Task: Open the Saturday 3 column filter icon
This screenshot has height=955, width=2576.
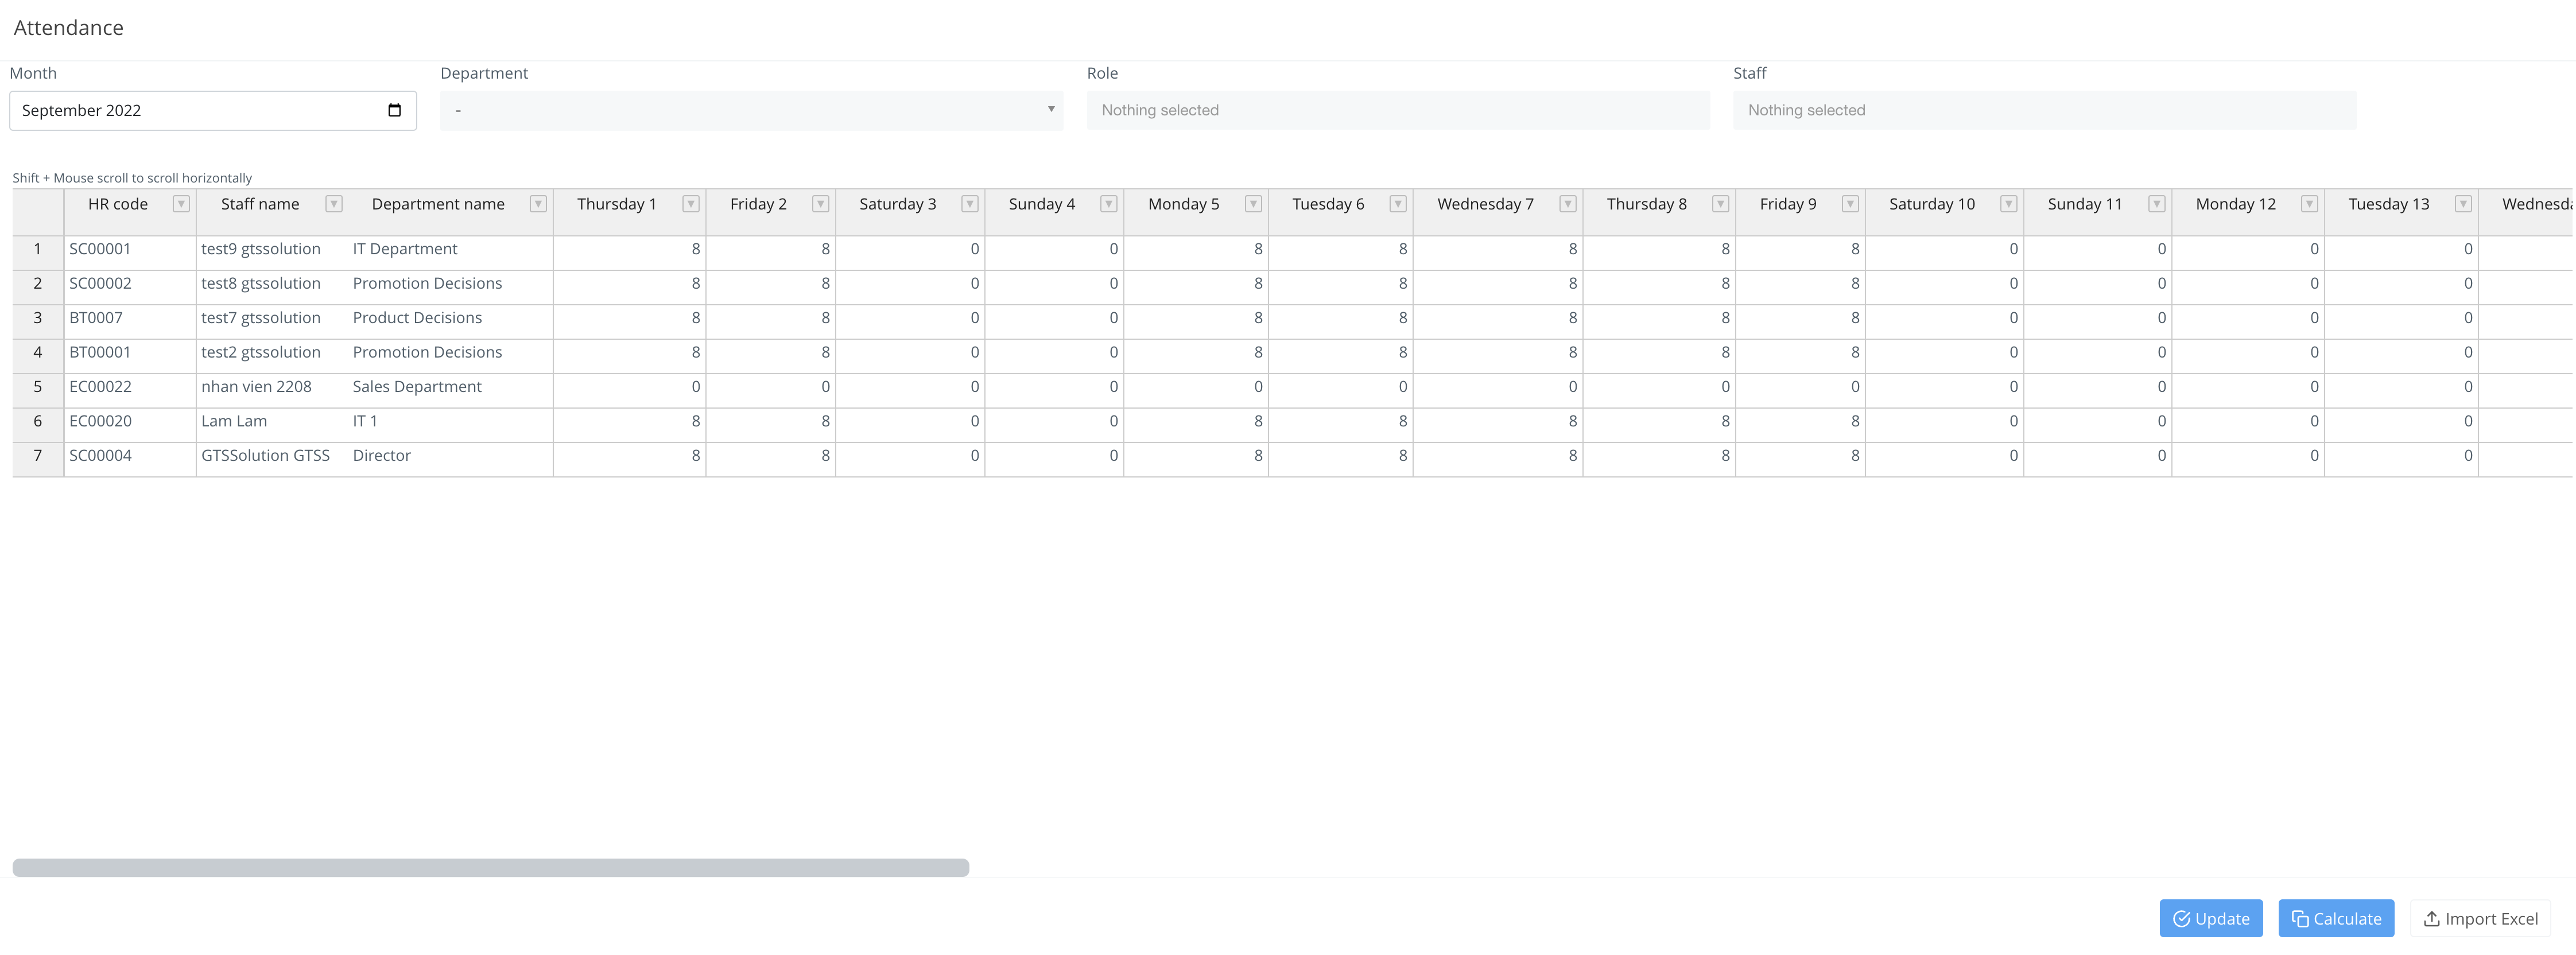Action: tap(969, 204)
